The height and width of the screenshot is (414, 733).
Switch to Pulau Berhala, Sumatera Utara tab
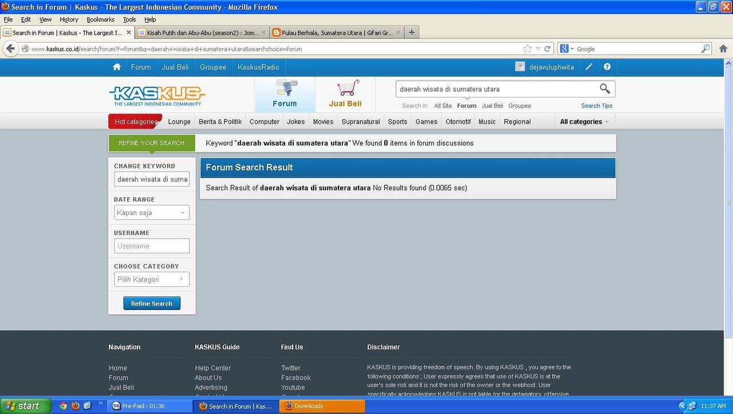coord(337,33)
